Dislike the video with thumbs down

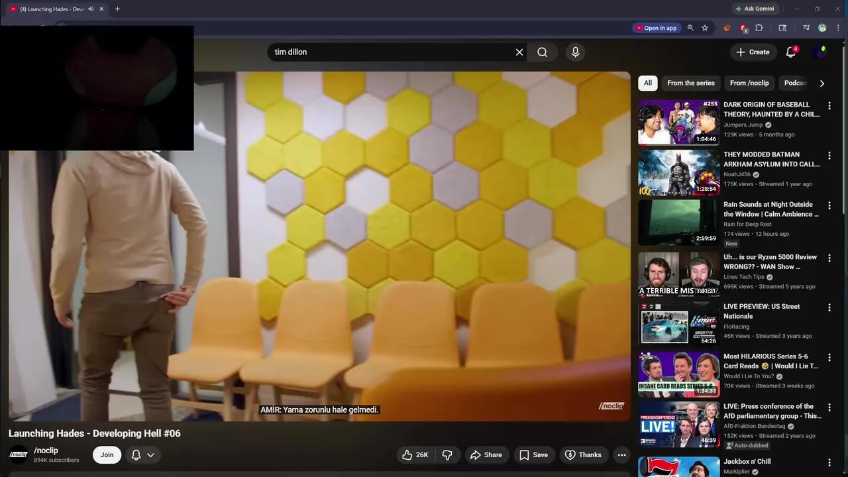[447, 455]
